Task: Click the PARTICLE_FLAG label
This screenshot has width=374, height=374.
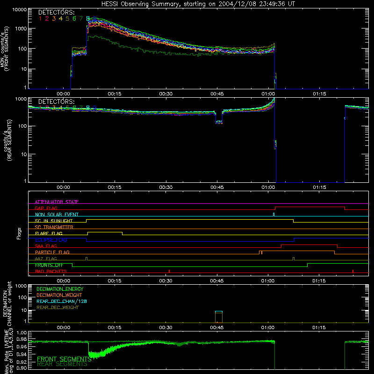Action: [x=52, y=252]
